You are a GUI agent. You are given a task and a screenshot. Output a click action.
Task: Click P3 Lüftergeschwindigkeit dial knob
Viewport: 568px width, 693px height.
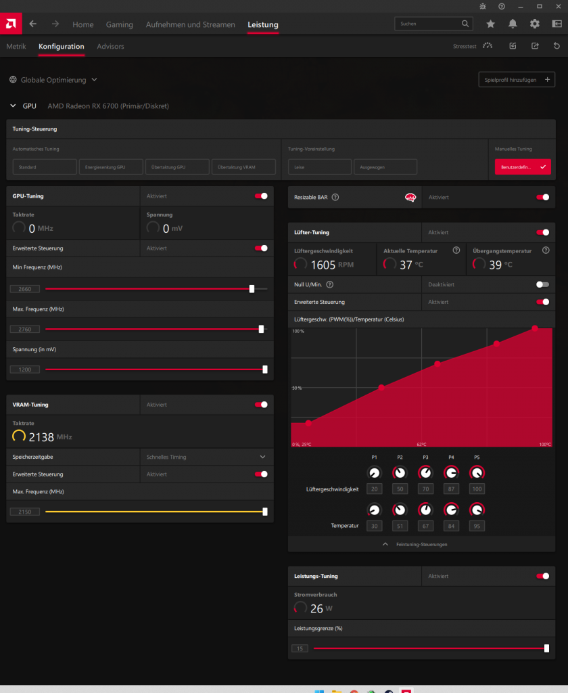[x=425, y=473]
